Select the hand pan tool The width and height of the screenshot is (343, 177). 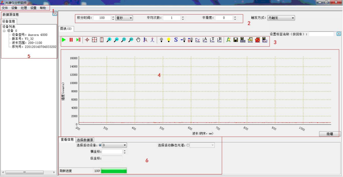tap(138, 40)
